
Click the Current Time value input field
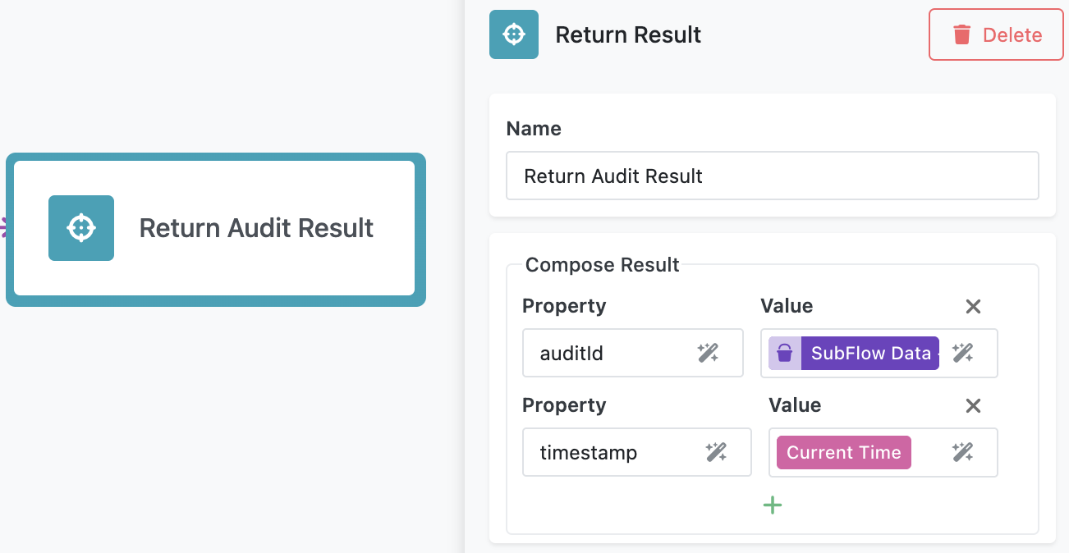click(x=883, y=452)
